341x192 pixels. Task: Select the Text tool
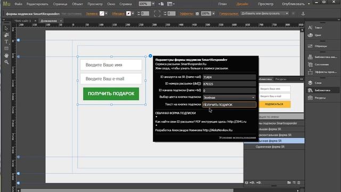(x=6, y=42)
